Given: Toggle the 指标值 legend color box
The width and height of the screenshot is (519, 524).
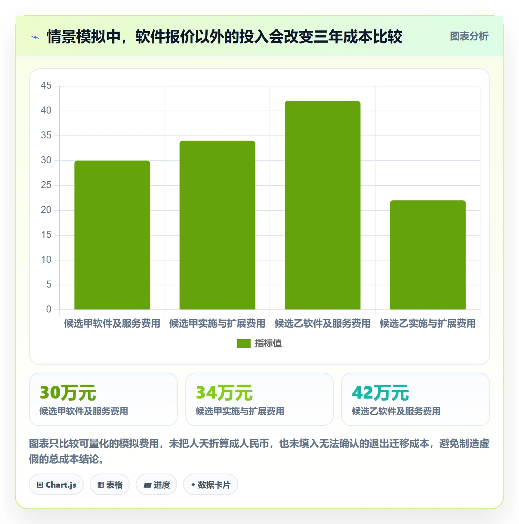Looking at the screenshot, I should point(244,344).
